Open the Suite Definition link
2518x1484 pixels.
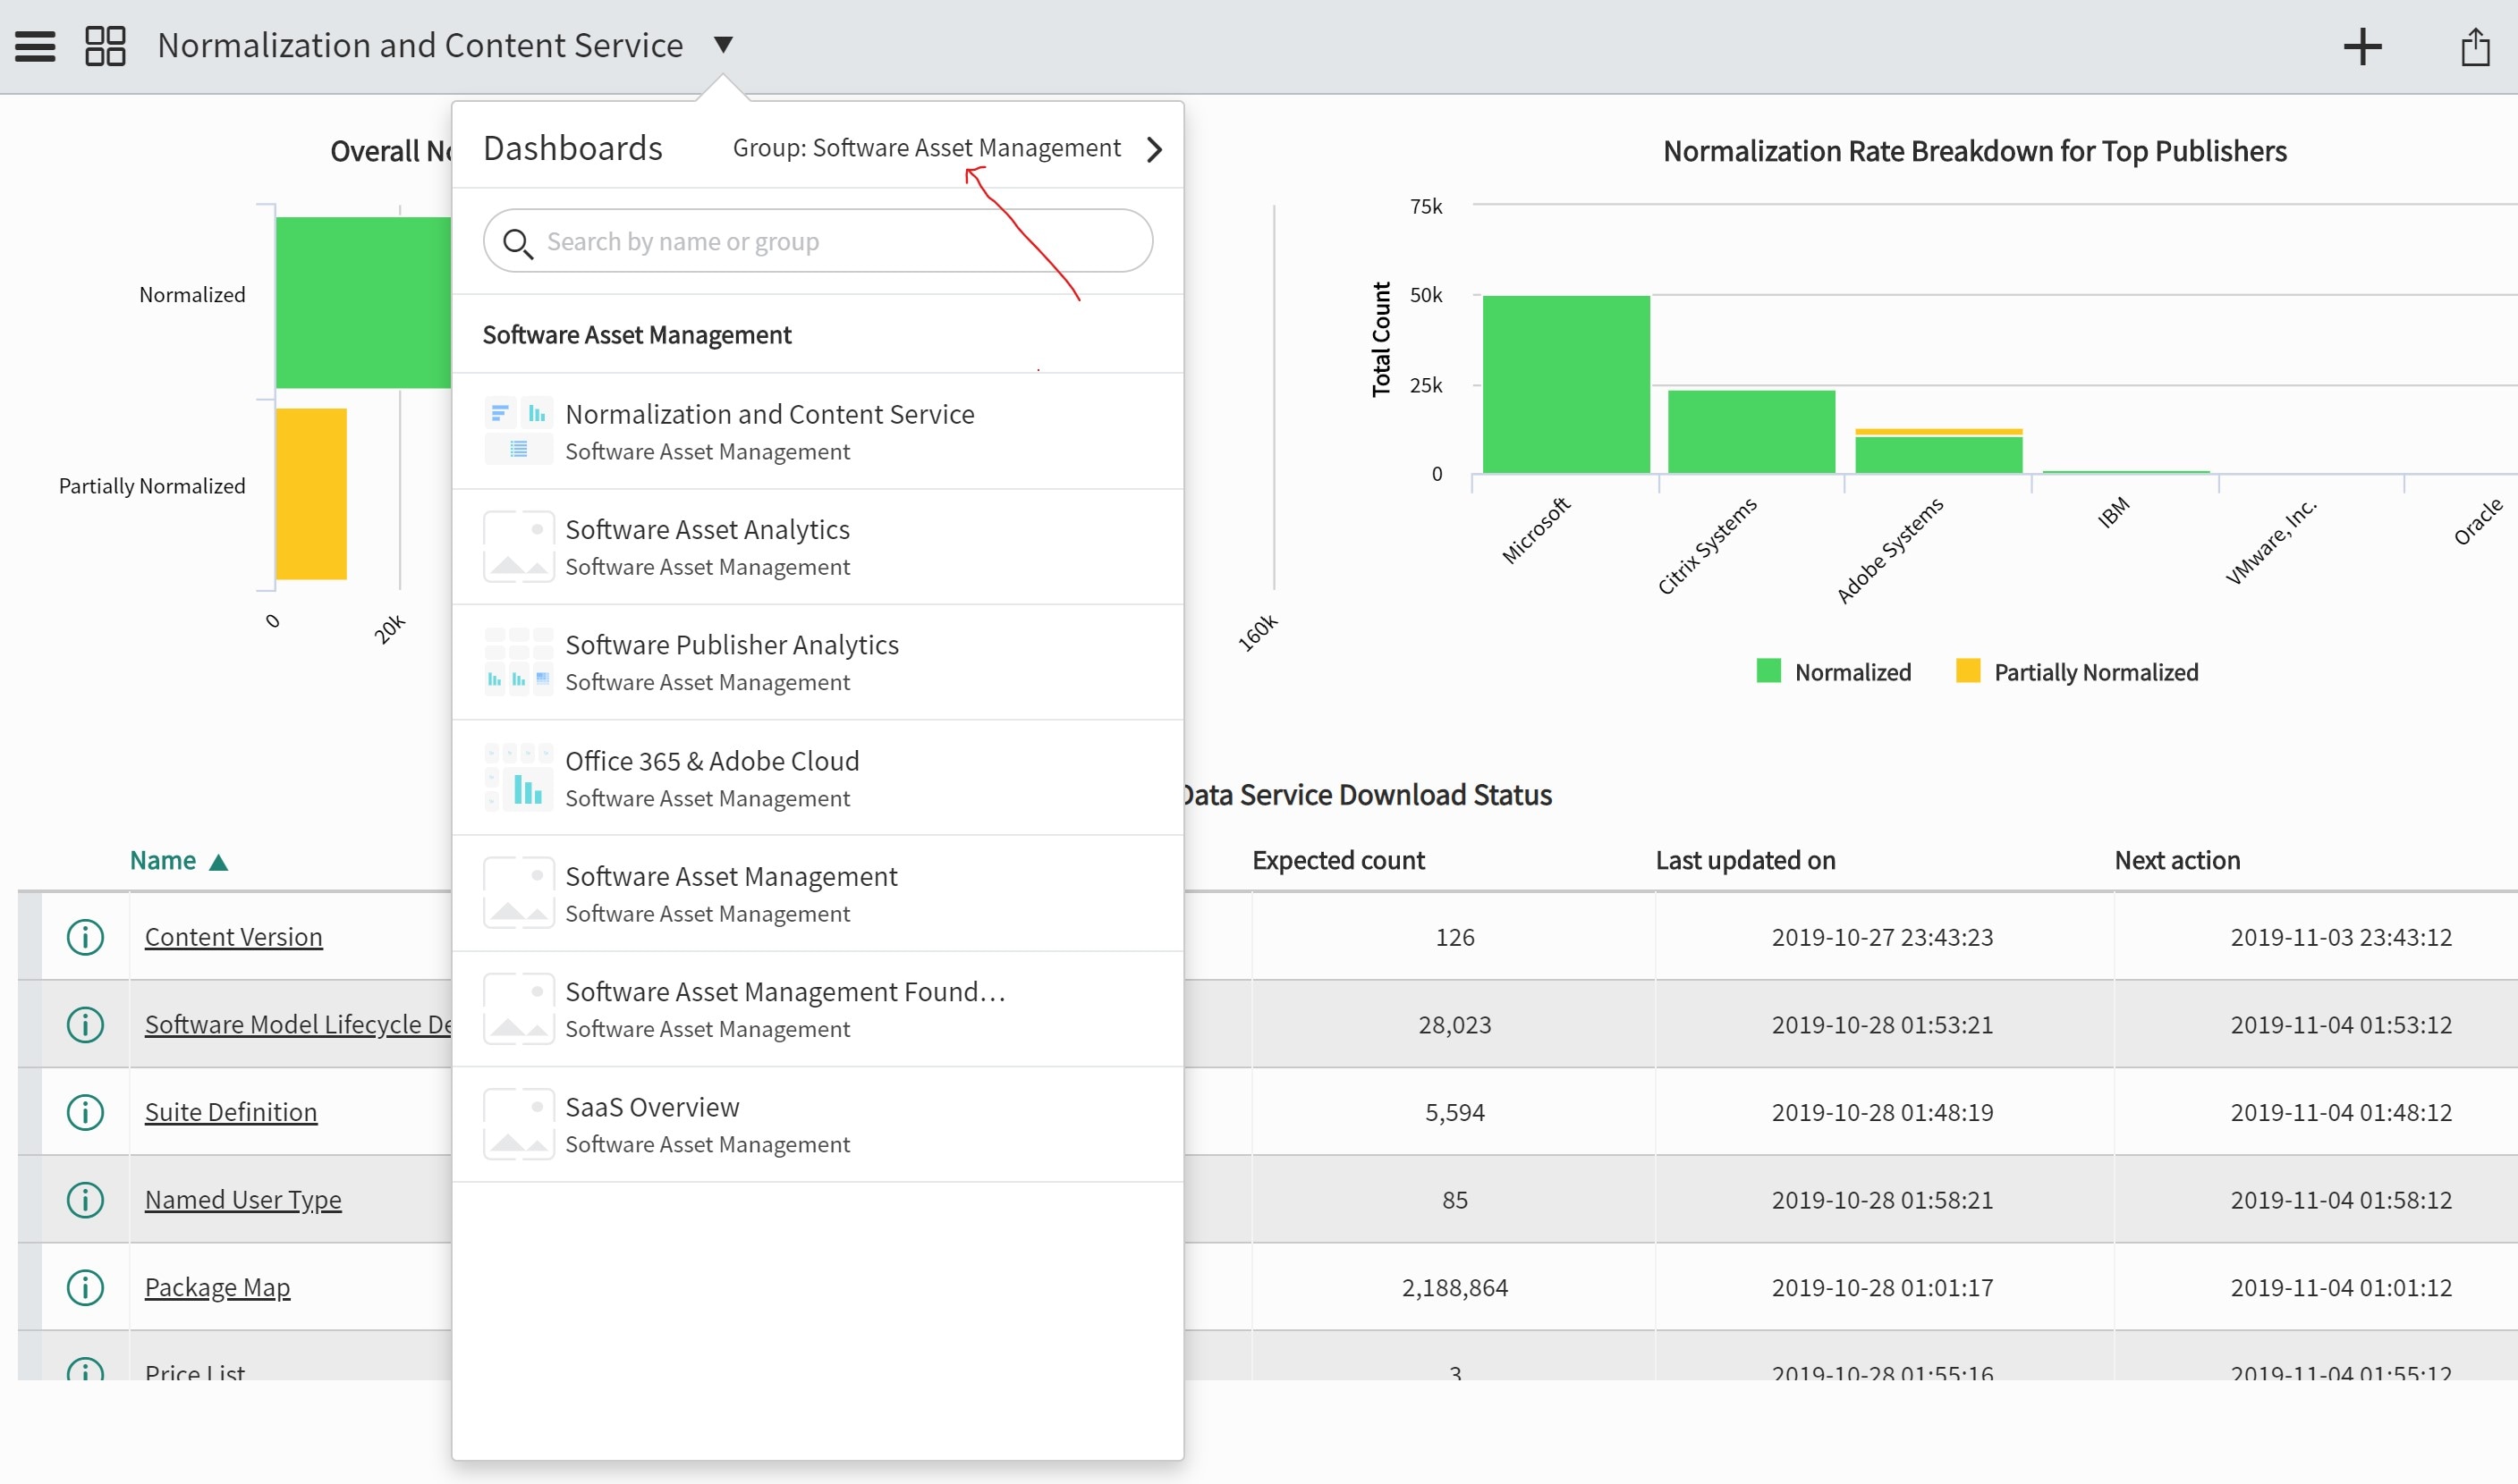pos(230,1112)
